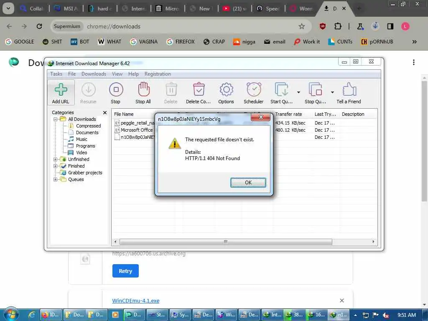Viewport: 428px width, 321px height.
Task: Click OK in the 404 error dialog
Action: coord(248,183)
